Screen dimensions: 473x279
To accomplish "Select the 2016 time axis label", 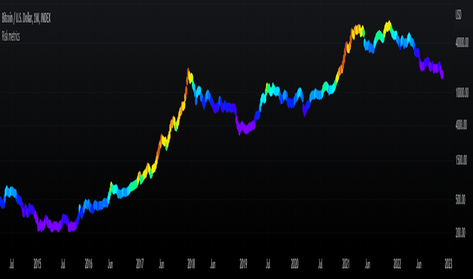I will pyautogui.click(x=88, y=264).
